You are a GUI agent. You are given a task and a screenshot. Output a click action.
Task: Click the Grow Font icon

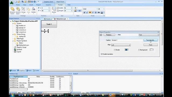point(84,13)
